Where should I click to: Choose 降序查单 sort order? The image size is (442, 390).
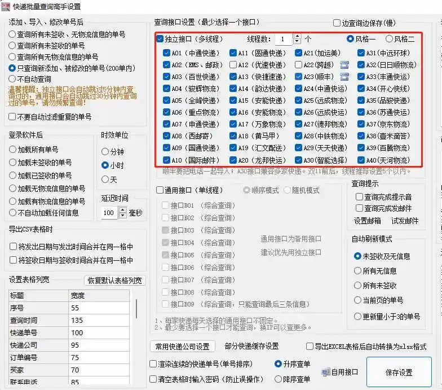(279, 379)
